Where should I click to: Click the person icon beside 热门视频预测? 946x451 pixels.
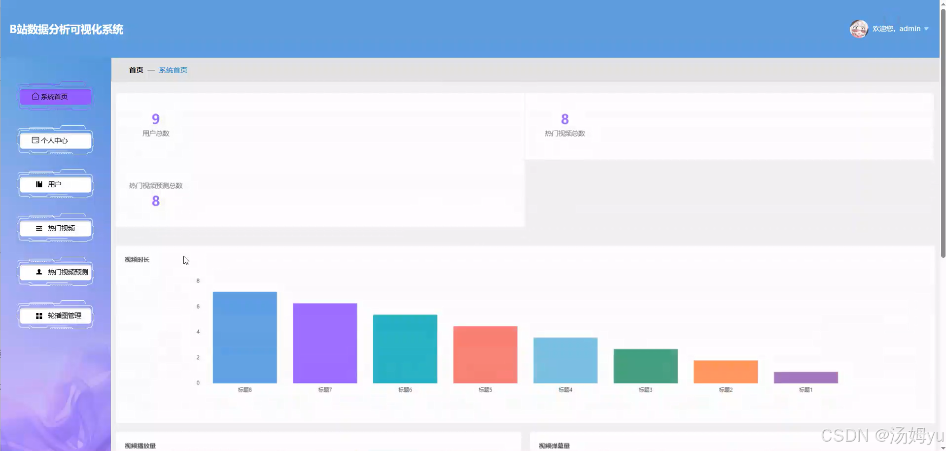click(39, 272)
